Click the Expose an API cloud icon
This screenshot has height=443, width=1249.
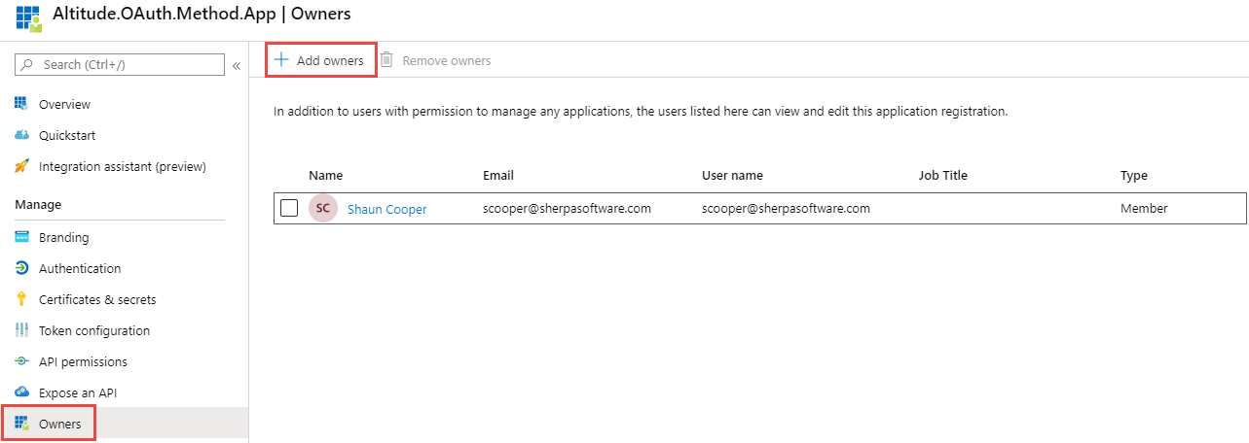point(21,392)
